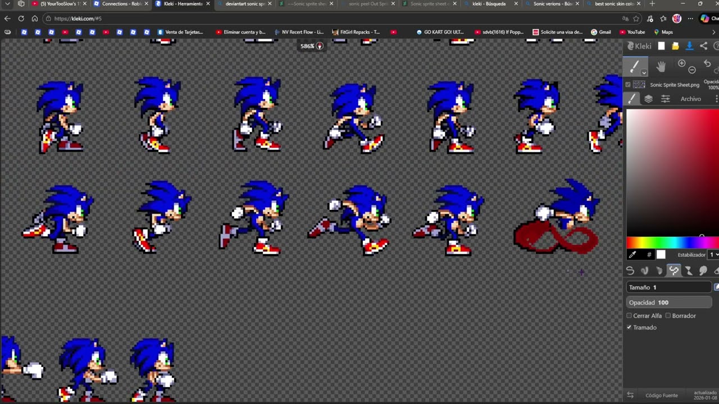Screen dimensions: 719x404
Task: Select the blend brush type
Action: pos(645,271)
